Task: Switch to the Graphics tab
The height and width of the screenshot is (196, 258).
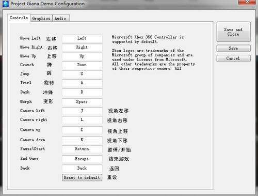Action: [41, 18]
